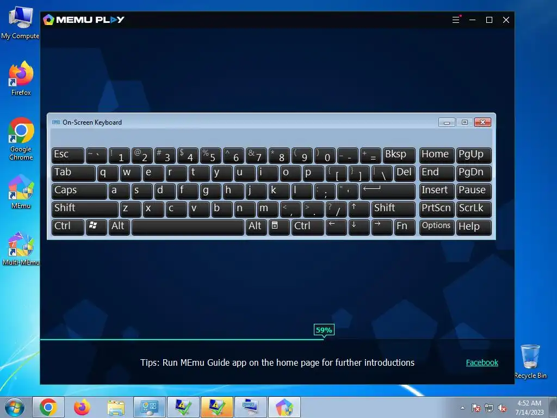Open Firefox from the taskbar
This screenshot has height=418, width=557.
point(82,407)
